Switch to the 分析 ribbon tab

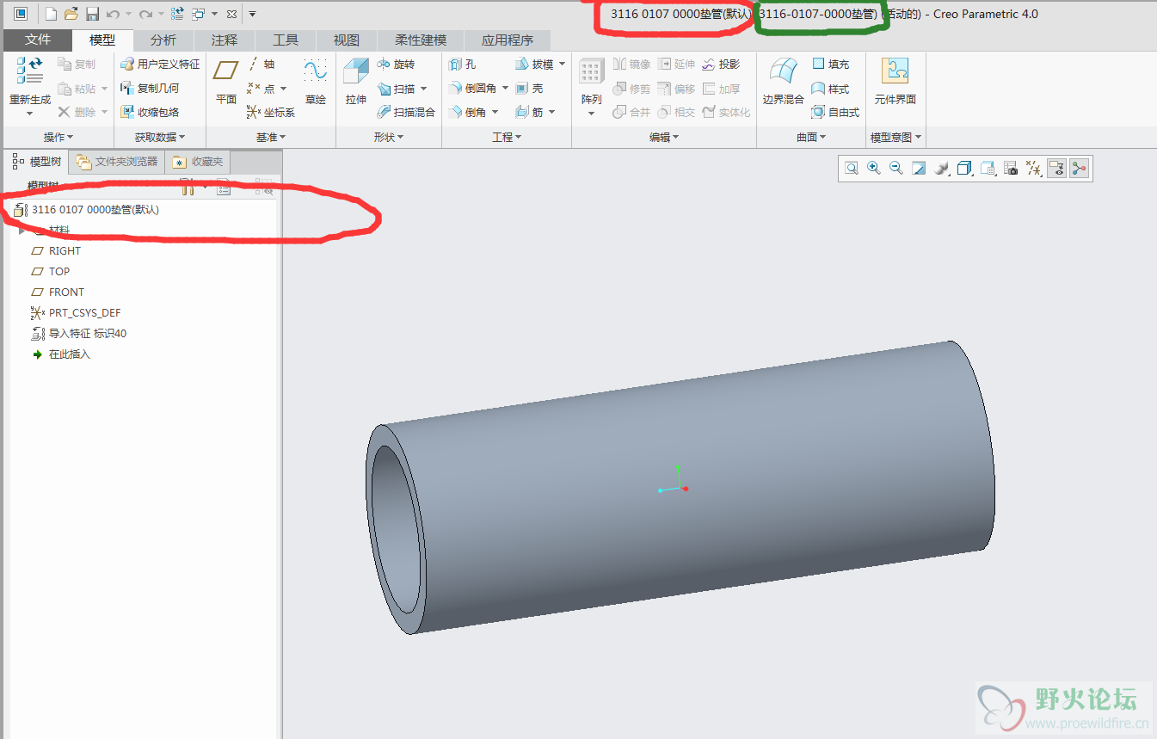click(x=163, y=40)
